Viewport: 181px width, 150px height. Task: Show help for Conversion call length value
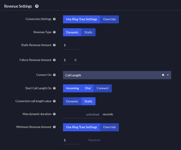[54, 101]
